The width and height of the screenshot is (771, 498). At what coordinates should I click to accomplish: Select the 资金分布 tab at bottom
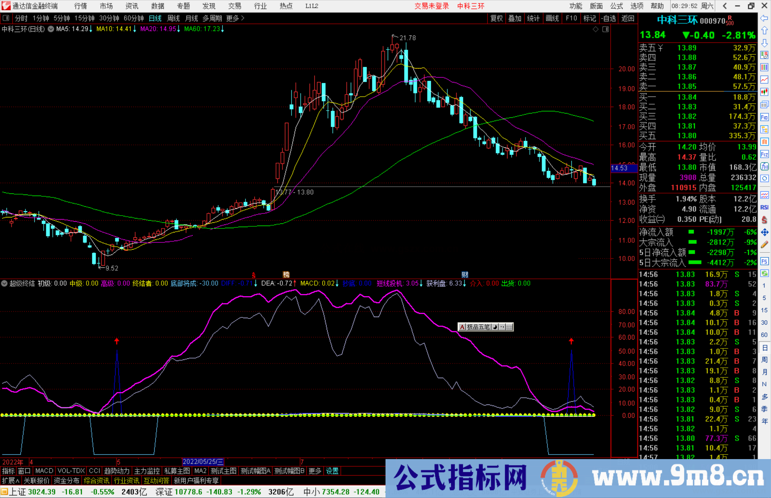(x=66, y=481)
